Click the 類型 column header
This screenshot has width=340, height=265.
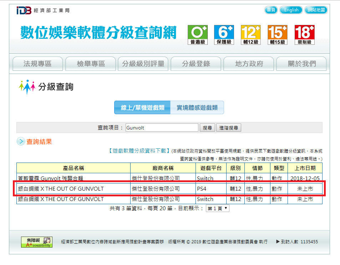279,168
